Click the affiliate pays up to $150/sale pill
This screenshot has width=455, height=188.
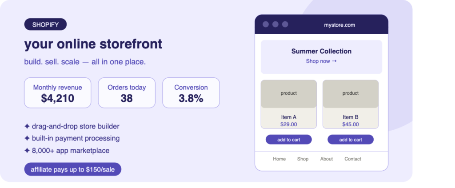tap(72, 169)
